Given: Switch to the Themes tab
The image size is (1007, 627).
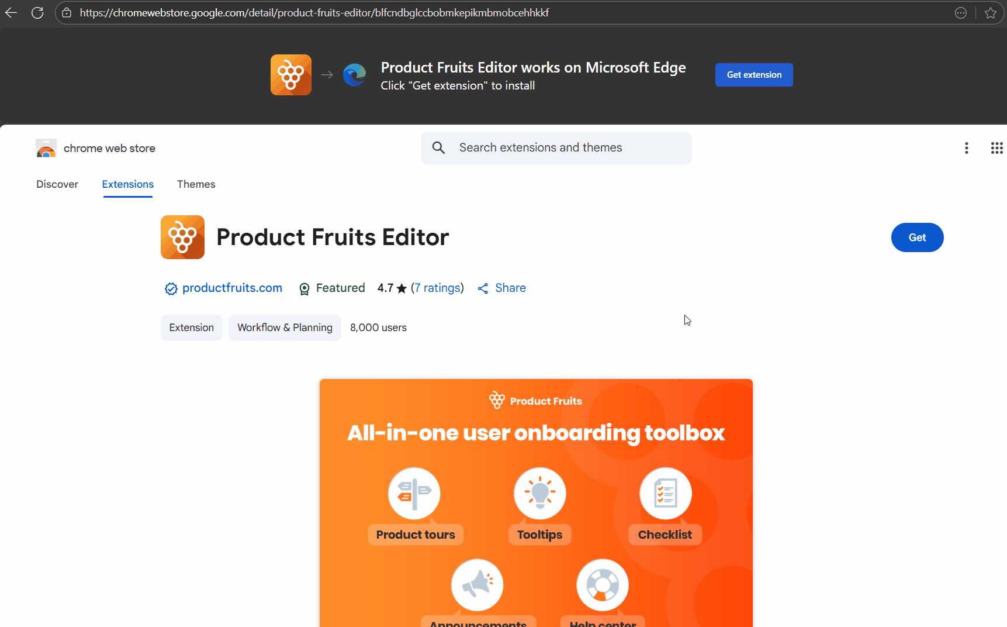Looking at the screenshot, I should tap(196, 184).
